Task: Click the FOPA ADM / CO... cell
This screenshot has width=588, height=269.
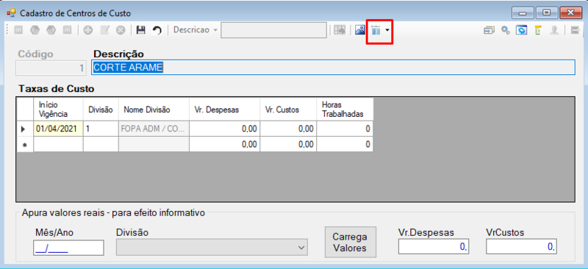Action: point(154,129)
